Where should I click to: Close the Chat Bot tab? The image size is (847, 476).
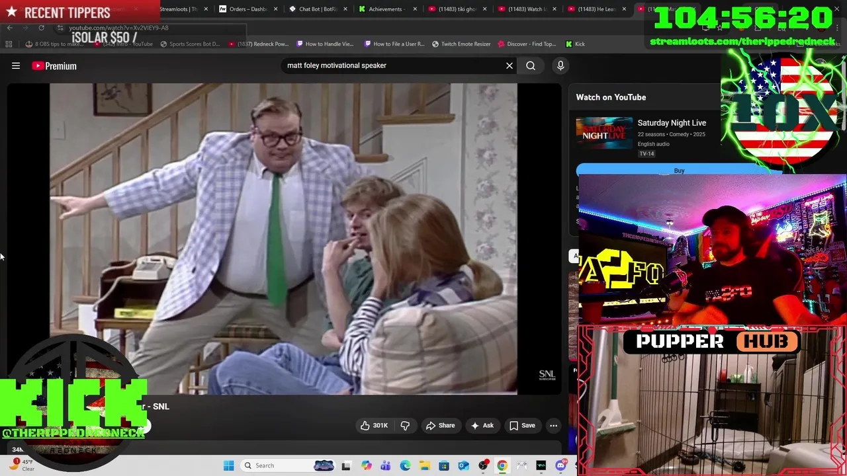pos(345,9)
